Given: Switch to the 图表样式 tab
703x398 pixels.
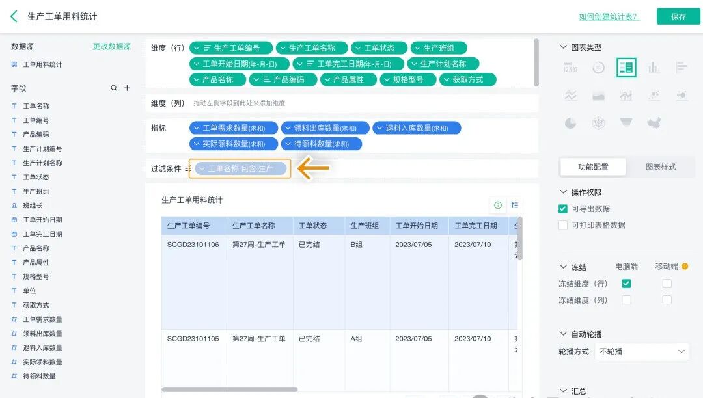Looking at the screenshot, I should pos(661,167).
